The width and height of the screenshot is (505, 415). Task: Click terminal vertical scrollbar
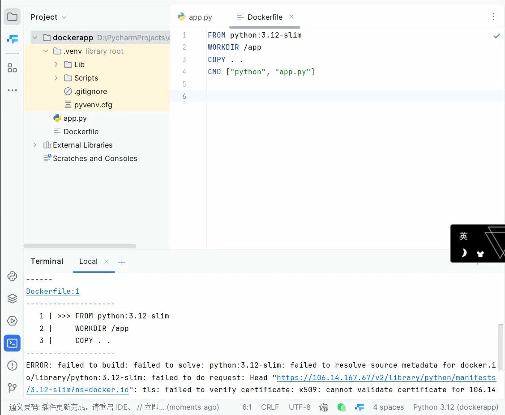(501, 347)
